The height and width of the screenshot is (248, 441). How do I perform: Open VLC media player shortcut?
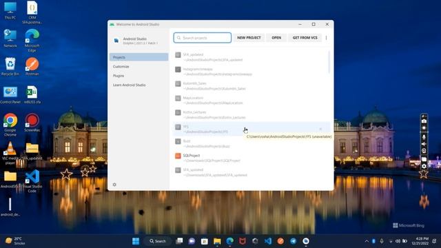tap(10, 153)
